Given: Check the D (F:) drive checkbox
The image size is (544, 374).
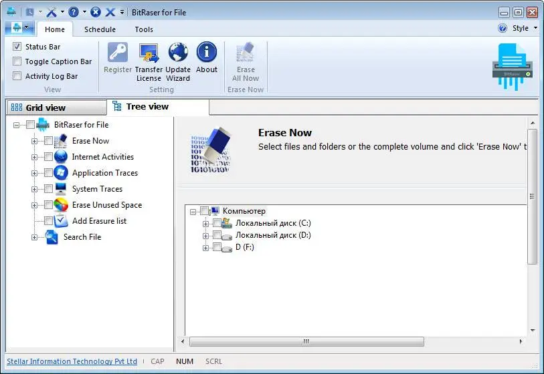Looking at the screenshot, I should click(217, 246).
